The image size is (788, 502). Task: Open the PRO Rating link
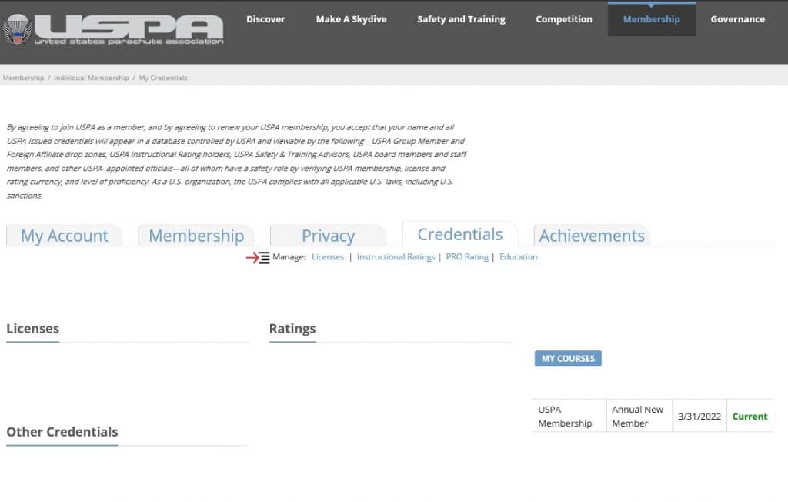(x=467, y=257)
